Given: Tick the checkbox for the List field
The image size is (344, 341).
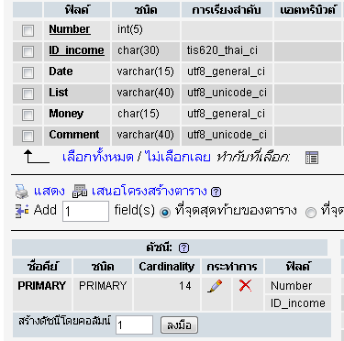Looking at the screenshot, I should click(x=28, y=93).
